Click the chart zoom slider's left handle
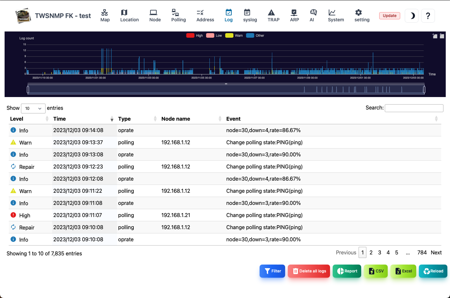Viewport: 450px width, 298px height. pos(28,89)
